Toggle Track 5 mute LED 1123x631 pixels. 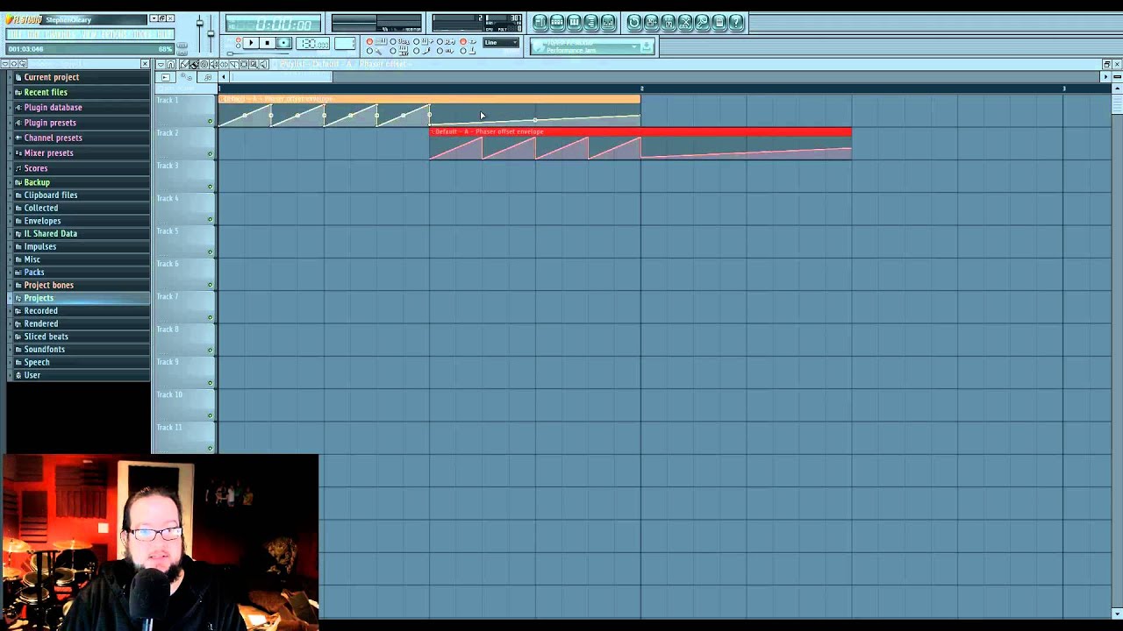(x=210, y=252)
